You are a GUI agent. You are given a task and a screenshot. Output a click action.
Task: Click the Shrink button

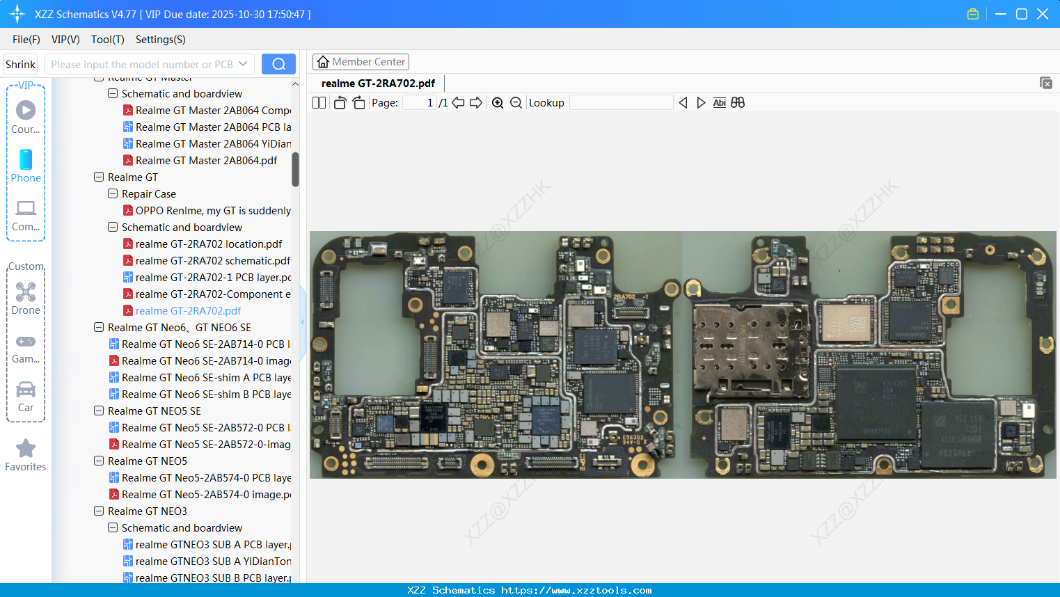click(19, 63)
